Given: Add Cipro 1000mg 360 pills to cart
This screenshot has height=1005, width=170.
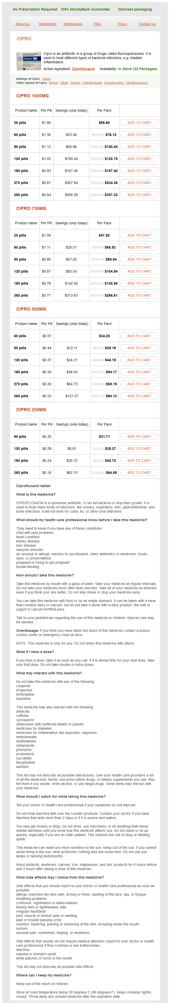Looking at the screenshot, I should [139, 195].
